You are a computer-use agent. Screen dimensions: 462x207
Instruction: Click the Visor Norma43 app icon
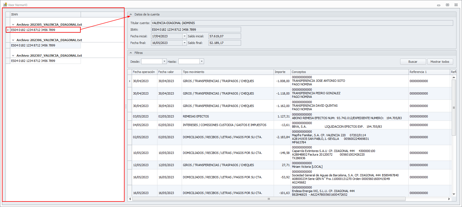(5, 5)
